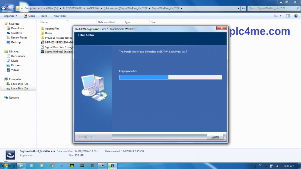
Task: Open Google Chrome from the taskbar
Action: pos(52,166)
